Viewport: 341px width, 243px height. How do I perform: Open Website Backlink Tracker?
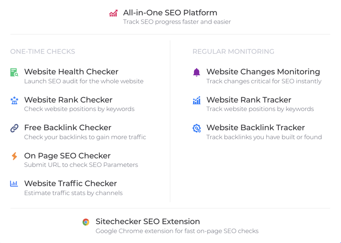(256, 128)
